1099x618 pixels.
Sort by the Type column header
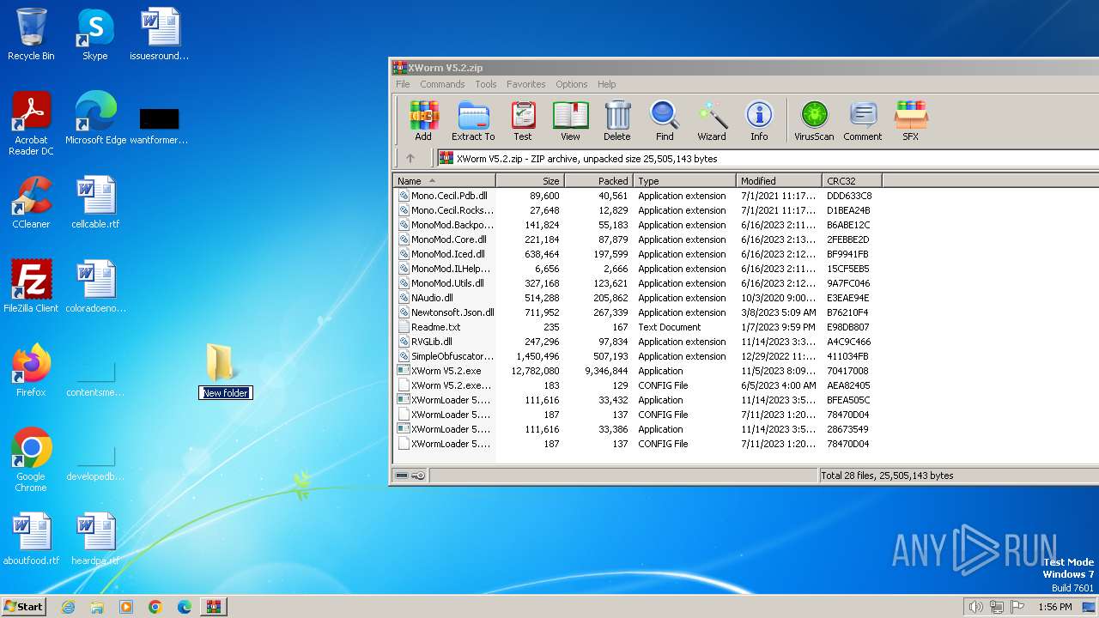tap(685, 181)
